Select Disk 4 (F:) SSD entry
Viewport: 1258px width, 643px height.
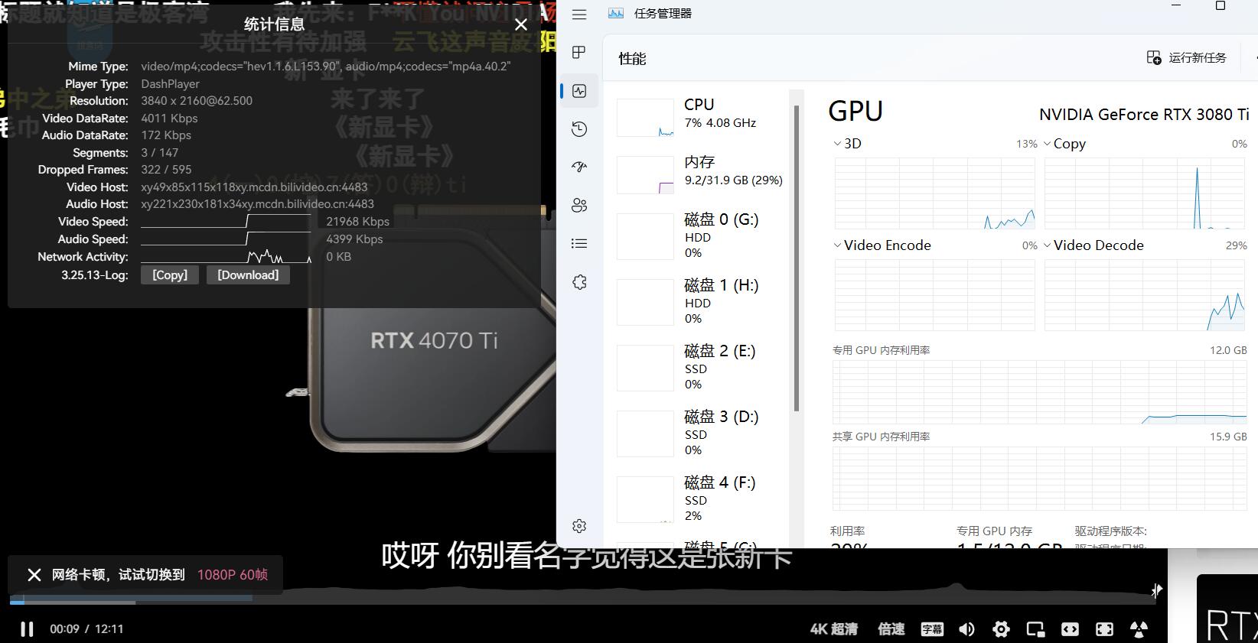(700, 501)
